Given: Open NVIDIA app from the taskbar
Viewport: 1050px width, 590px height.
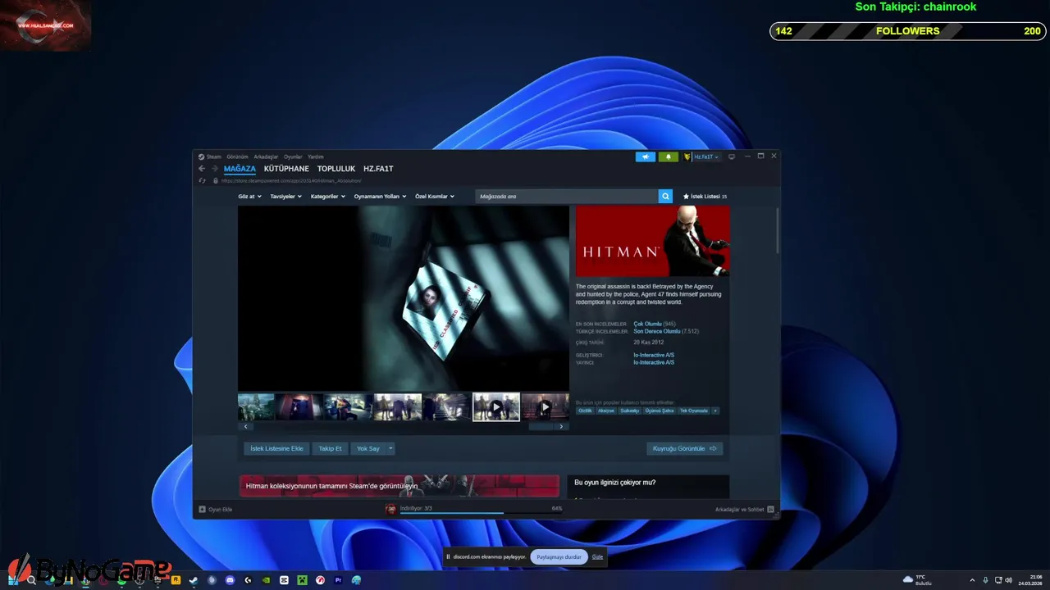Looking at the screenshot, I should click(x=266, y=580).
